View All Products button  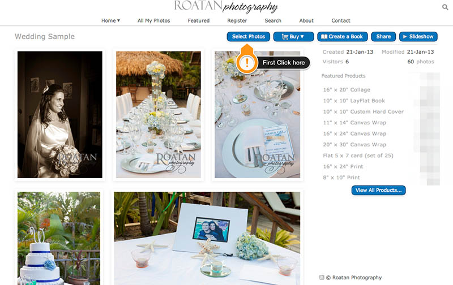tap(378, 191)
